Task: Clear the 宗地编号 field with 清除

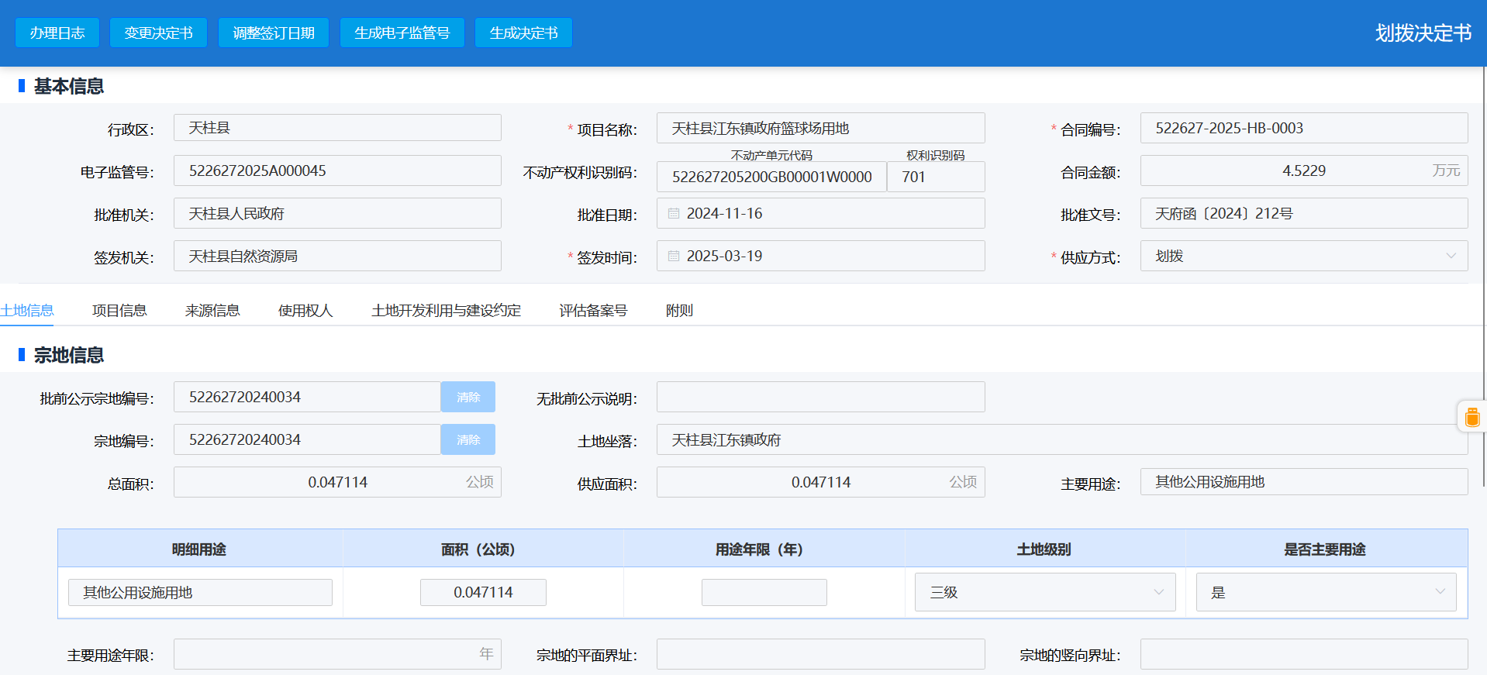Action: 468,439
